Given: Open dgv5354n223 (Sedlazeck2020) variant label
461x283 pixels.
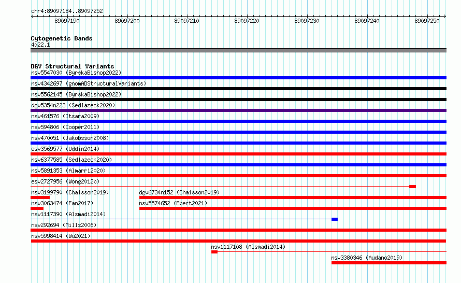Looking at the screenshot, I should pos(73,105).
